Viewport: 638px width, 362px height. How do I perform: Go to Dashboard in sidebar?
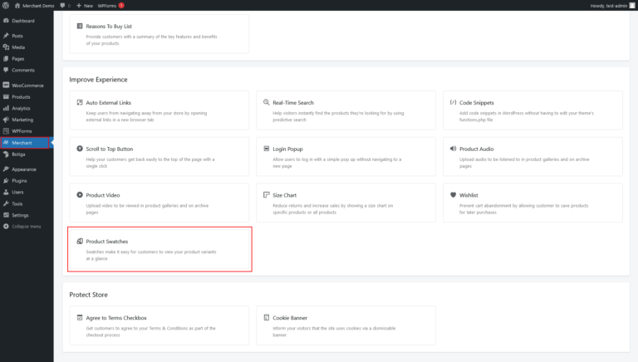coord(27,21)
